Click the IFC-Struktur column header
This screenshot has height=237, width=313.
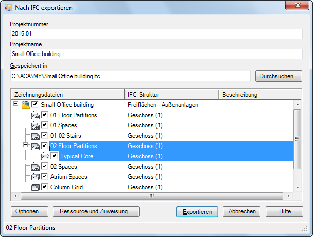171,95
